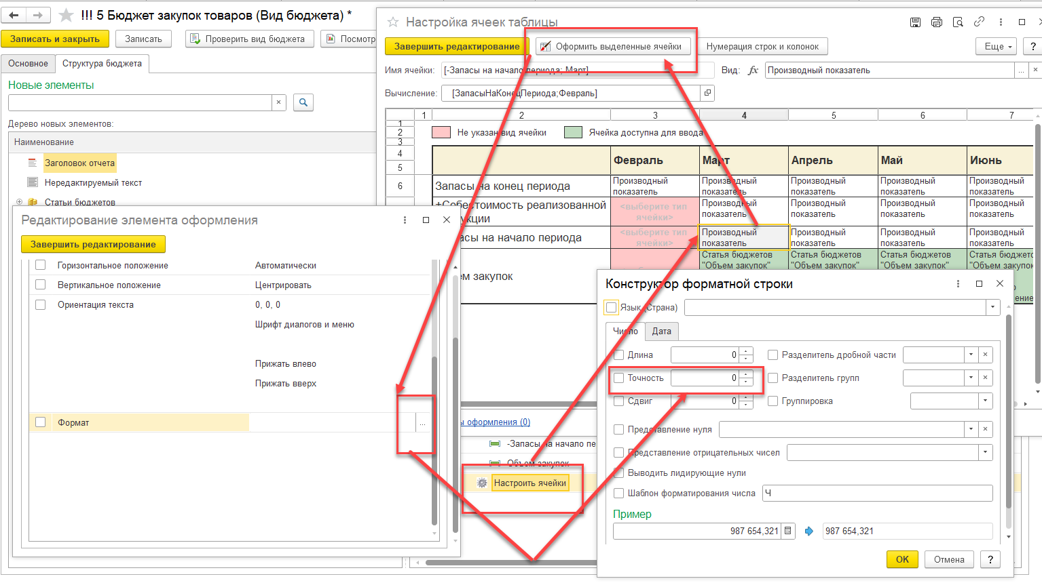The image size is (1042, 583).
Task: Clear the 'Представление нуля' field
Action: 985,429
